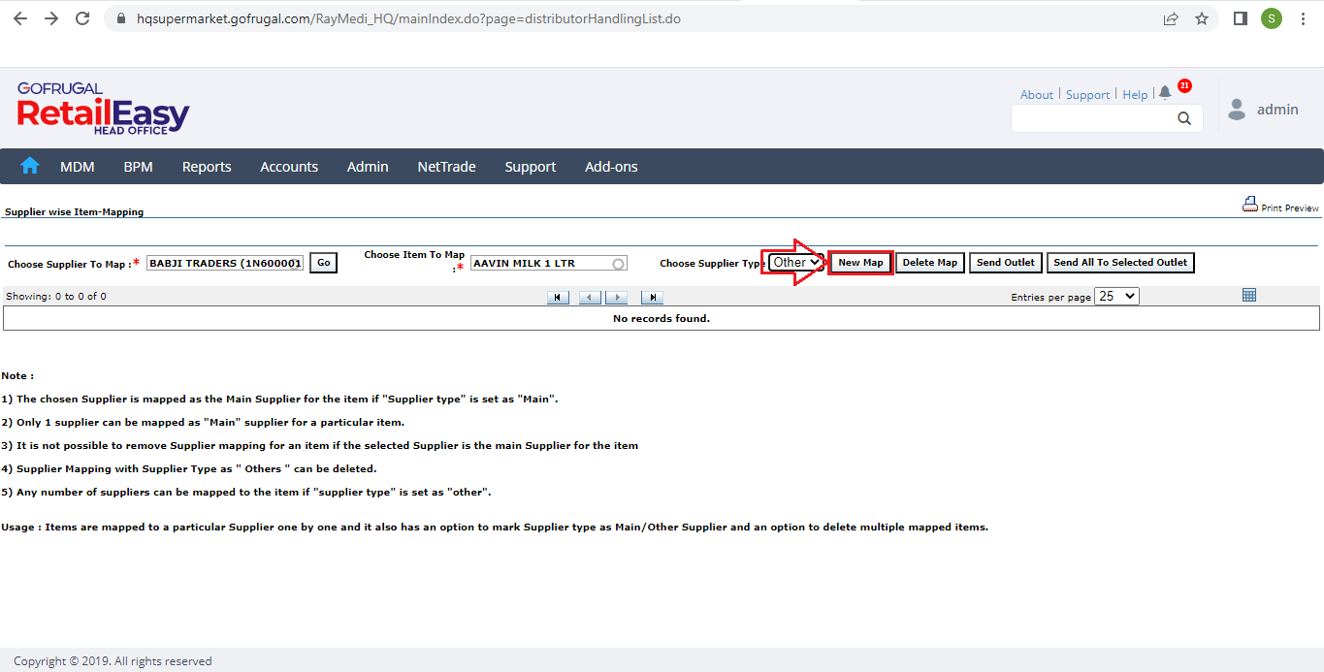
Task: Open the MDM menu
Action: pos(78,167)
